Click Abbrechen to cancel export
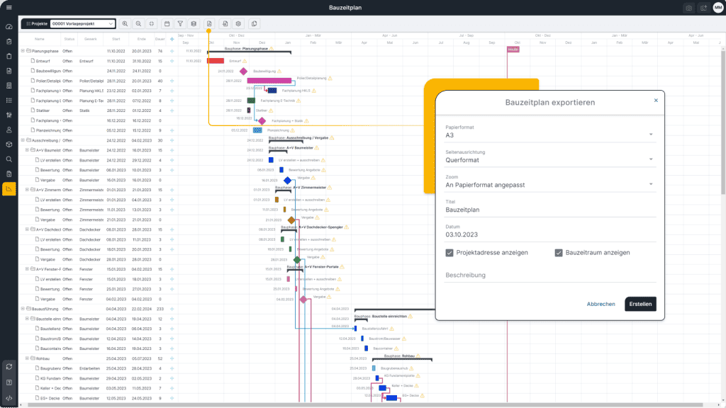Viewport: 726px width, 408px height. (600, 303)
